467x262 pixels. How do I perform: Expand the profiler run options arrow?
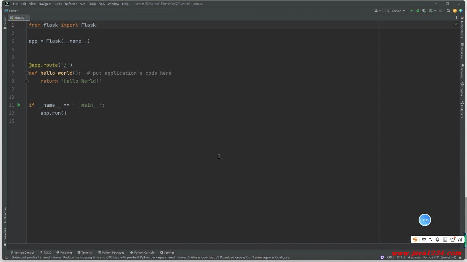pos(435,11)
